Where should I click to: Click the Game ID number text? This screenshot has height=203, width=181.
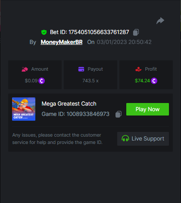88,114
